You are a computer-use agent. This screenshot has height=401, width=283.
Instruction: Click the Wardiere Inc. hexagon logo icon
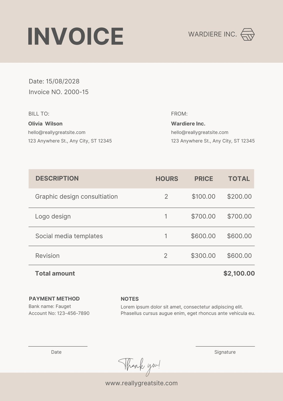(247, 34)
